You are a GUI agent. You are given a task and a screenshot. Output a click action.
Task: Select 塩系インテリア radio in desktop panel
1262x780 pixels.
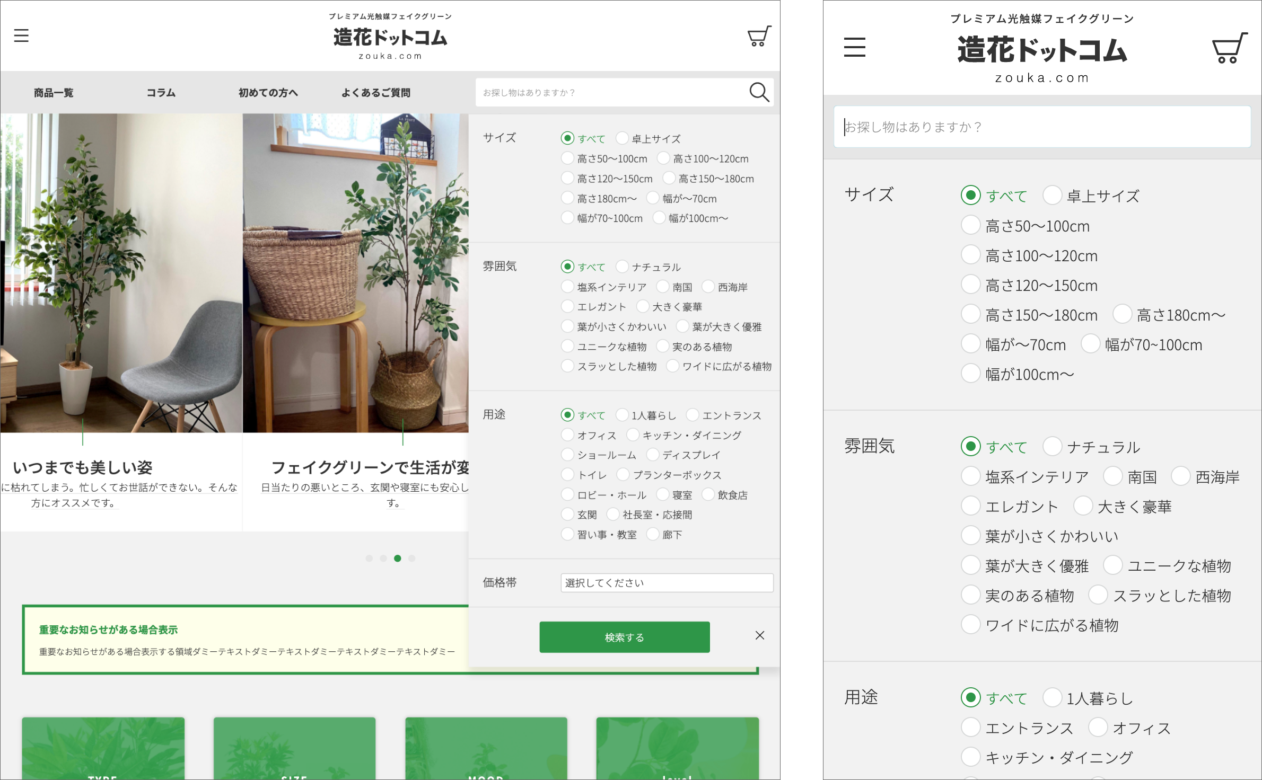567,287
